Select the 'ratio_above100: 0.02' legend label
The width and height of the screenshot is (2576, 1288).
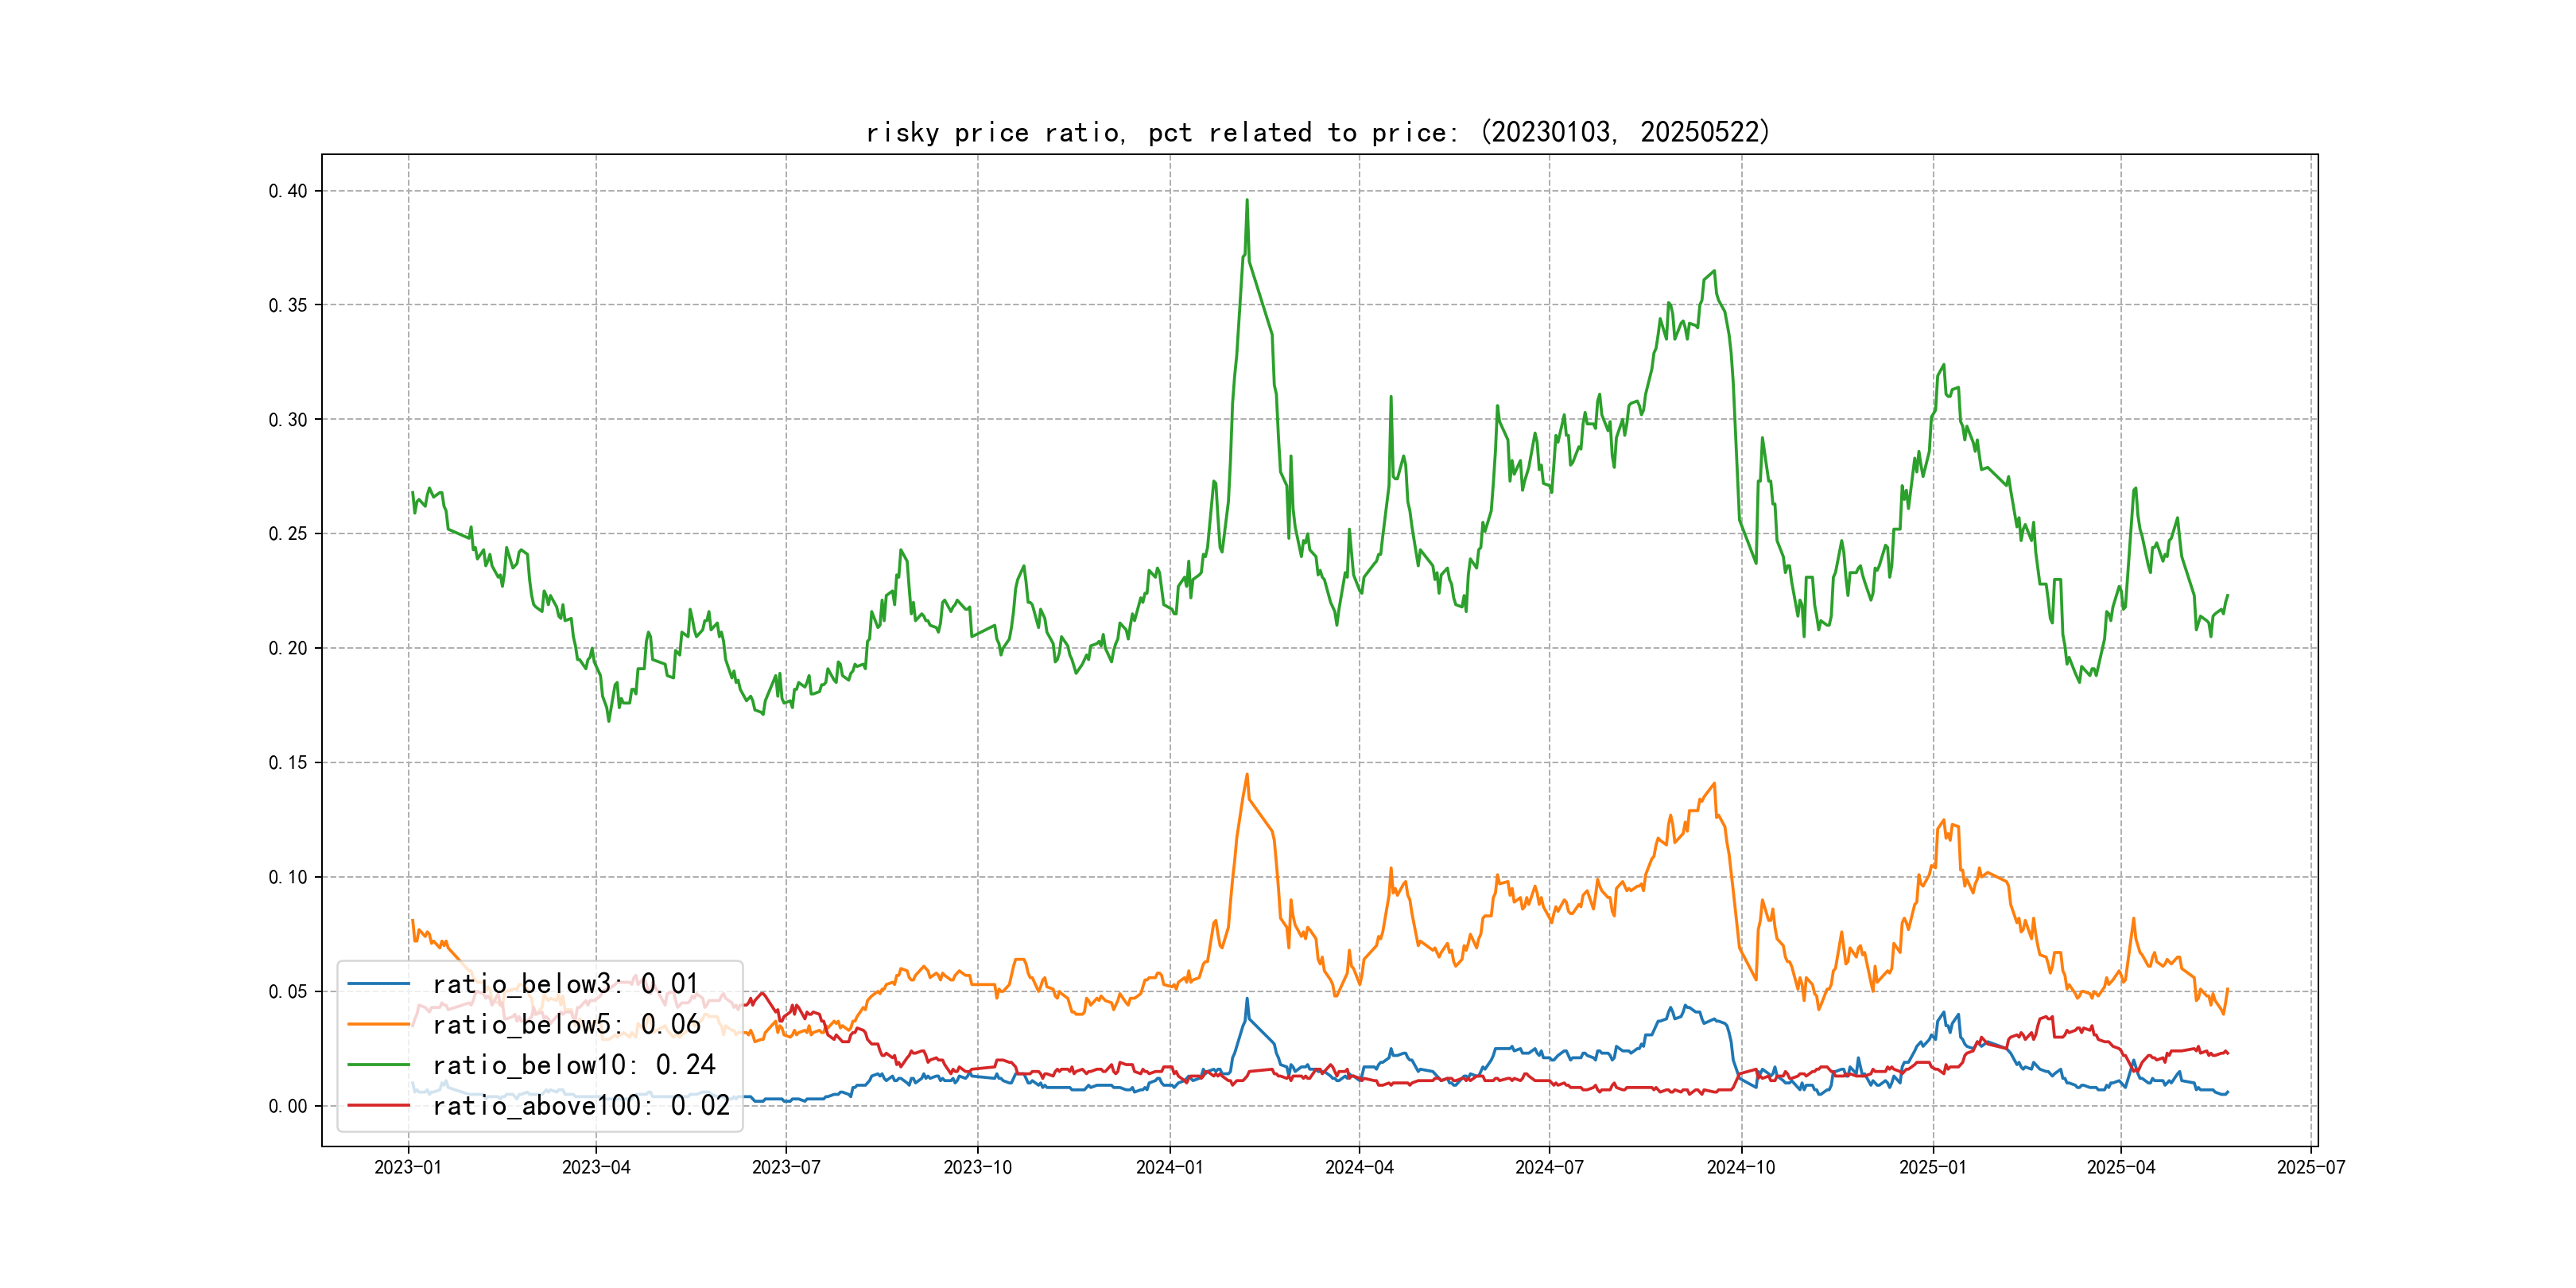point(581,1105)
